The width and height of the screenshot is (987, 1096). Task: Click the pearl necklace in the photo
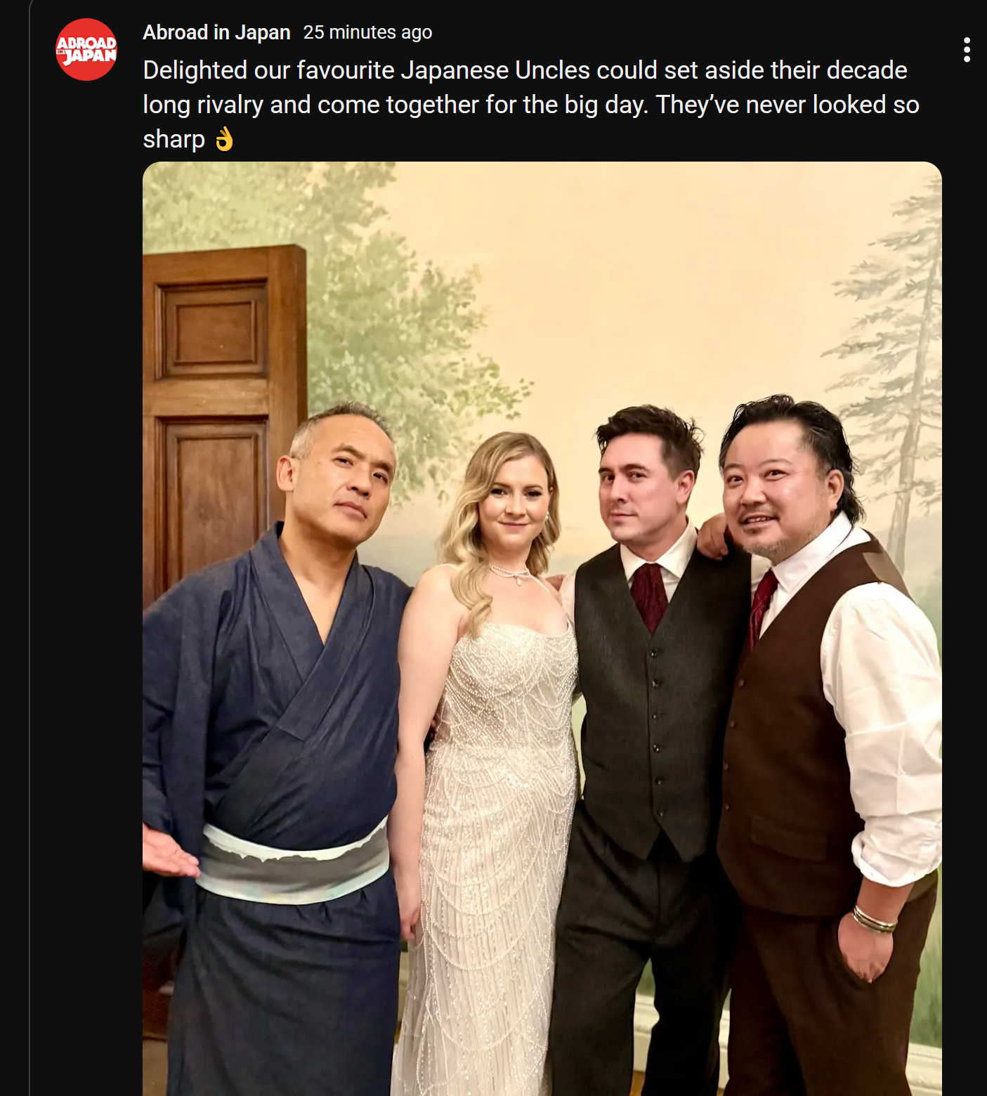click(x=512, y=573)
